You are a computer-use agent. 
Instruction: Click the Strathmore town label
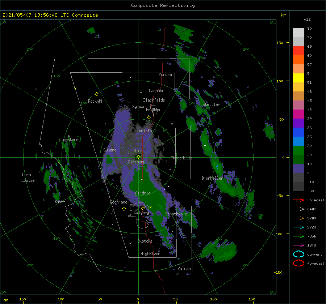(x=176, y=214)
